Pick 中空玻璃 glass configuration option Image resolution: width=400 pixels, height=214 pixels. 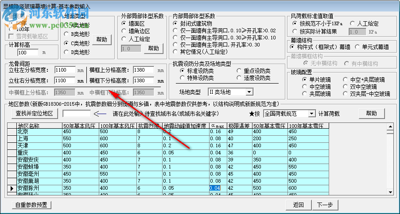(305, 87)
